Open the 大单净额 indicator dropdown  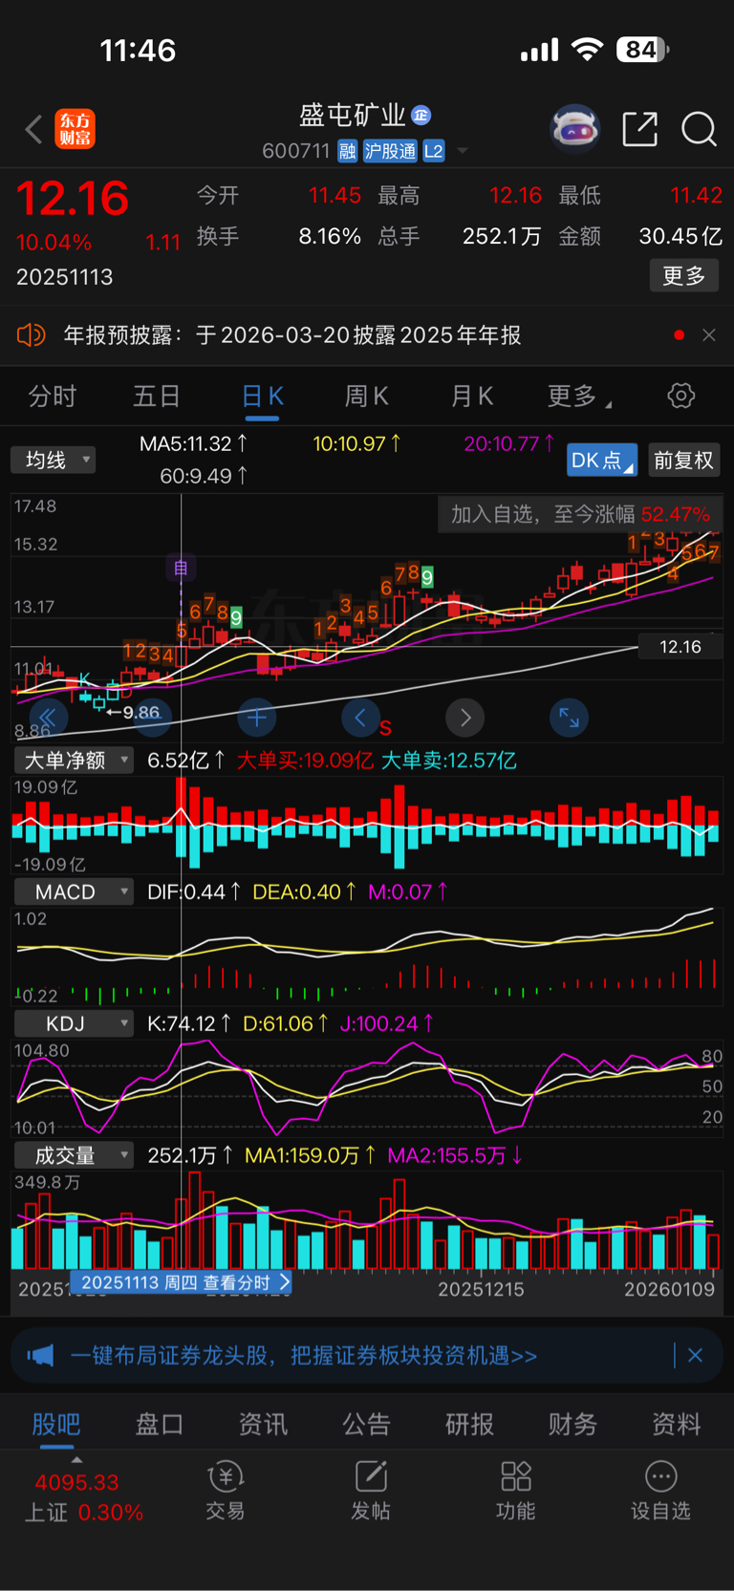(x=73, y=761)
